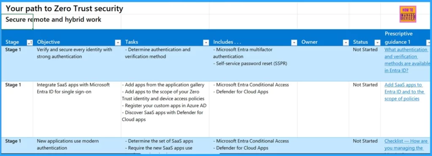Select 'Not Started' status in 'New applications' row
Image resolution: width=432 pixels, height=156 pixels.
click(x=365, y=145)
